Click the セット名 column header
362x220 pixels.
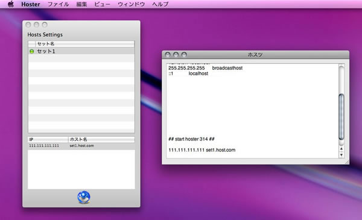pos(84,44)
